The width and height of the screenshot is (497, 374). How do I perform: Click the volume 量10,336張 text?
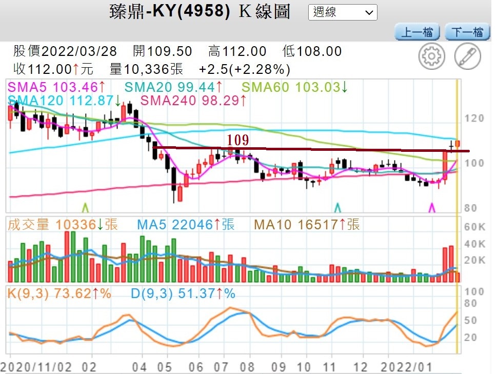pos(147,69)
